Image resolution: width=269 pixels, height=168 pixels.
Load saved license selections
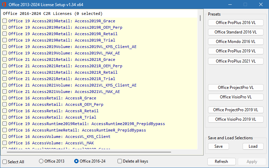253,146
